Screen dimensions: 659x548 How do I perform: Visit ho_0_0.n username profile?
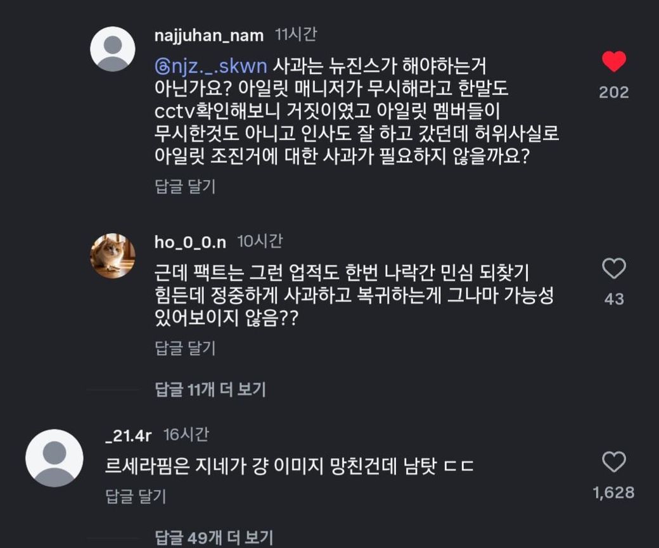[191, 241]
